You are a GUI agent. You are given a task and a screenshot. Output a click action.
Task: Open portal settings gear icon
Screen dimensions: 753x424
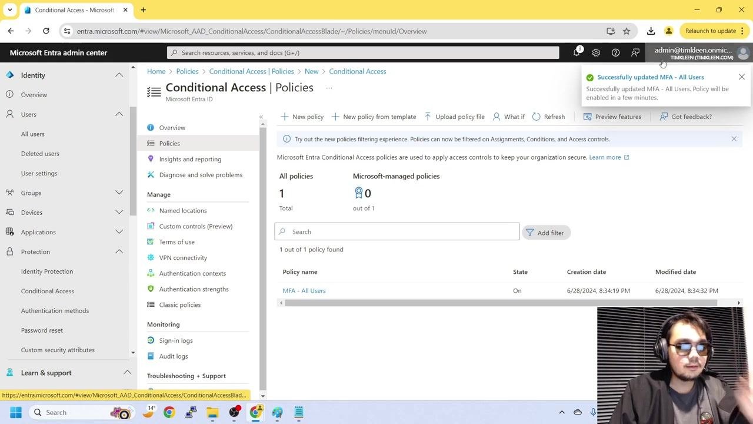tap(596, 53)
